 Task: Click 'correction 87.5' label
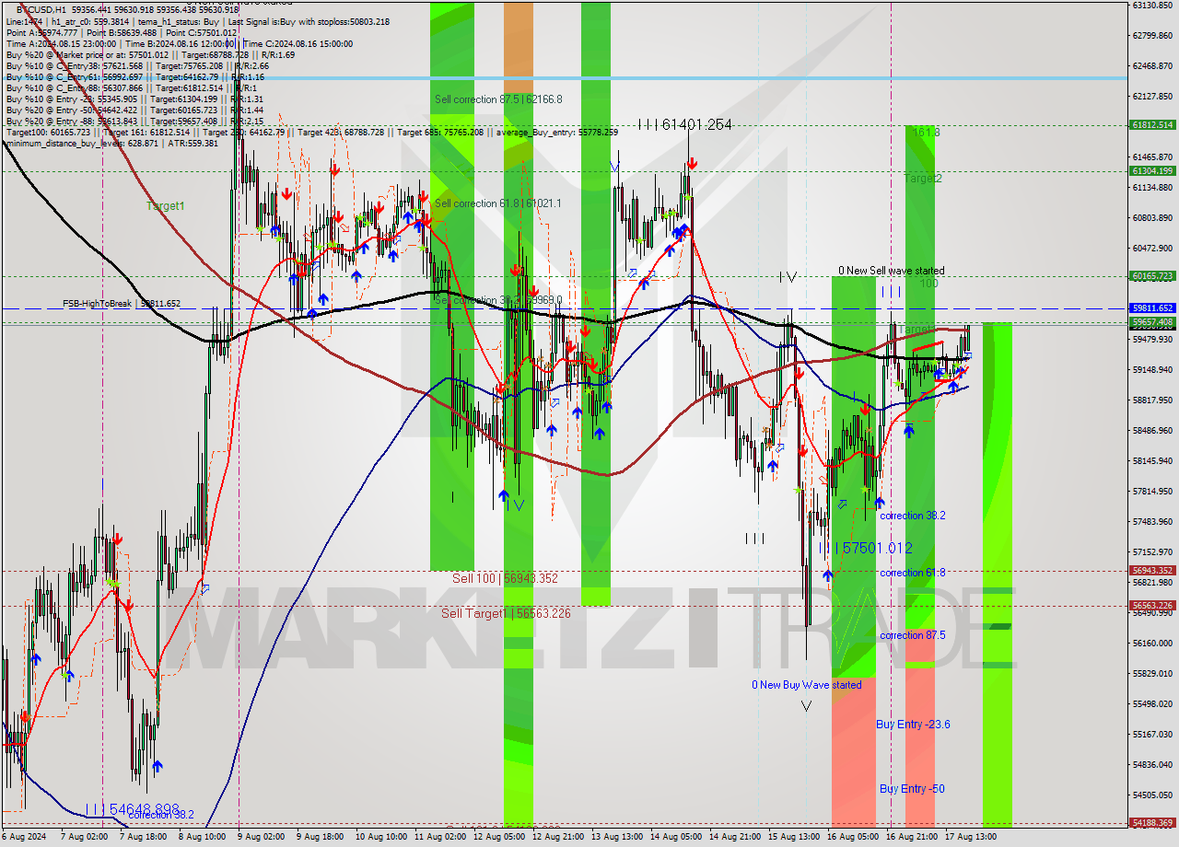click(912, 635)
